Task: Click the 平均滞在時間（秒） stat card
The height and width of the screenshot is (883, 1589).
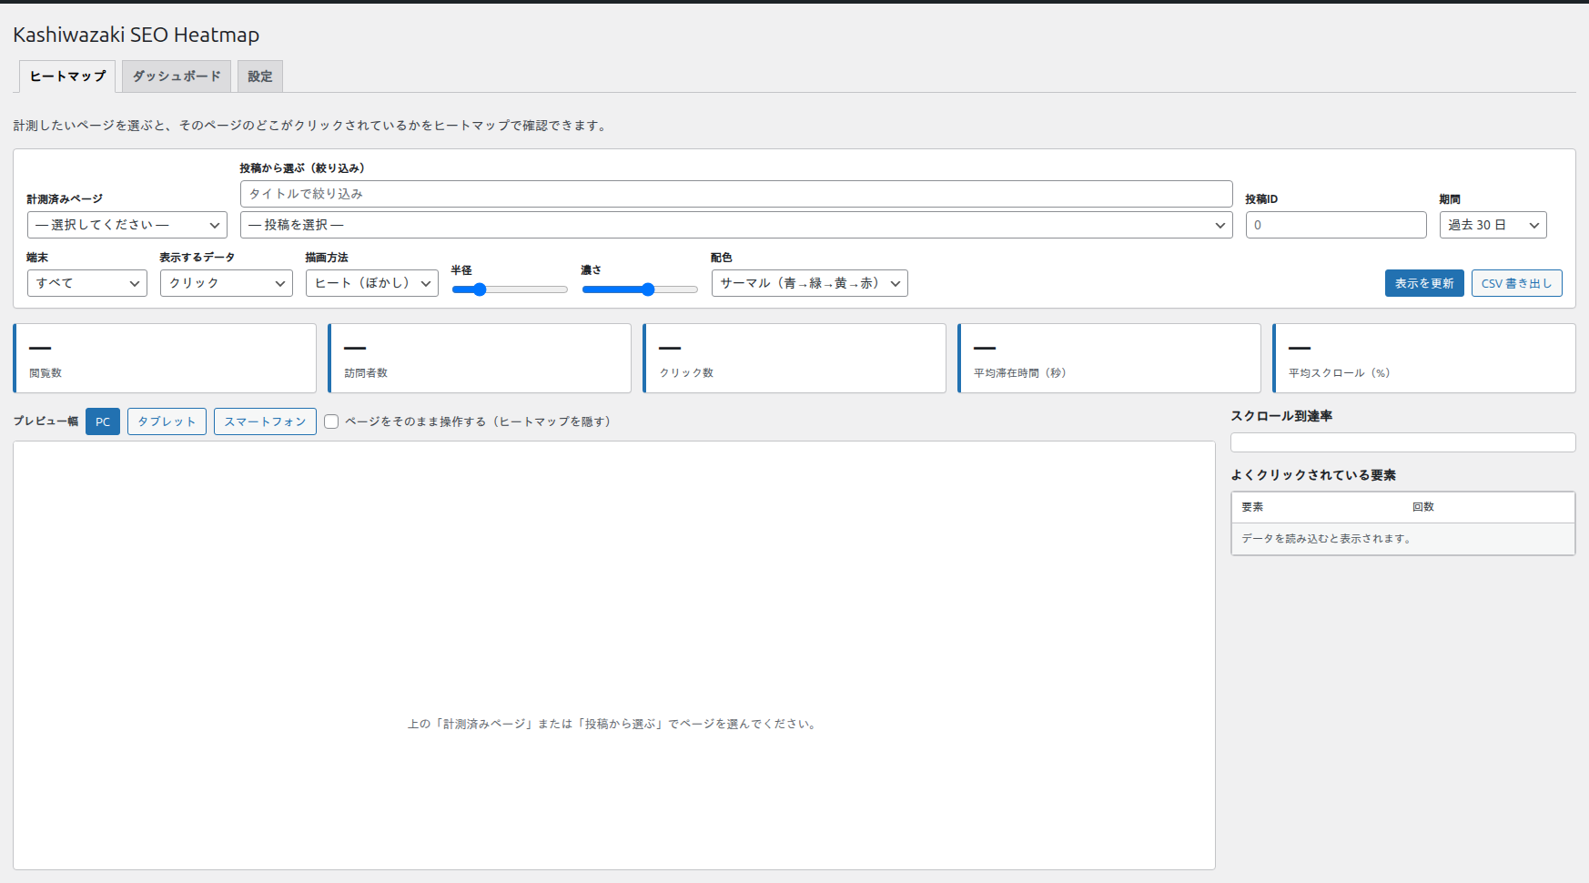Action: (x=1109, y=359)
